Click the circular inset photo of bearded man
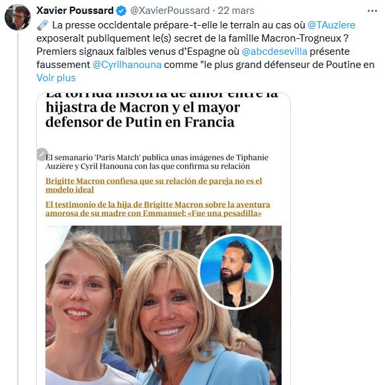386x385 pixels. click(236, 271)
